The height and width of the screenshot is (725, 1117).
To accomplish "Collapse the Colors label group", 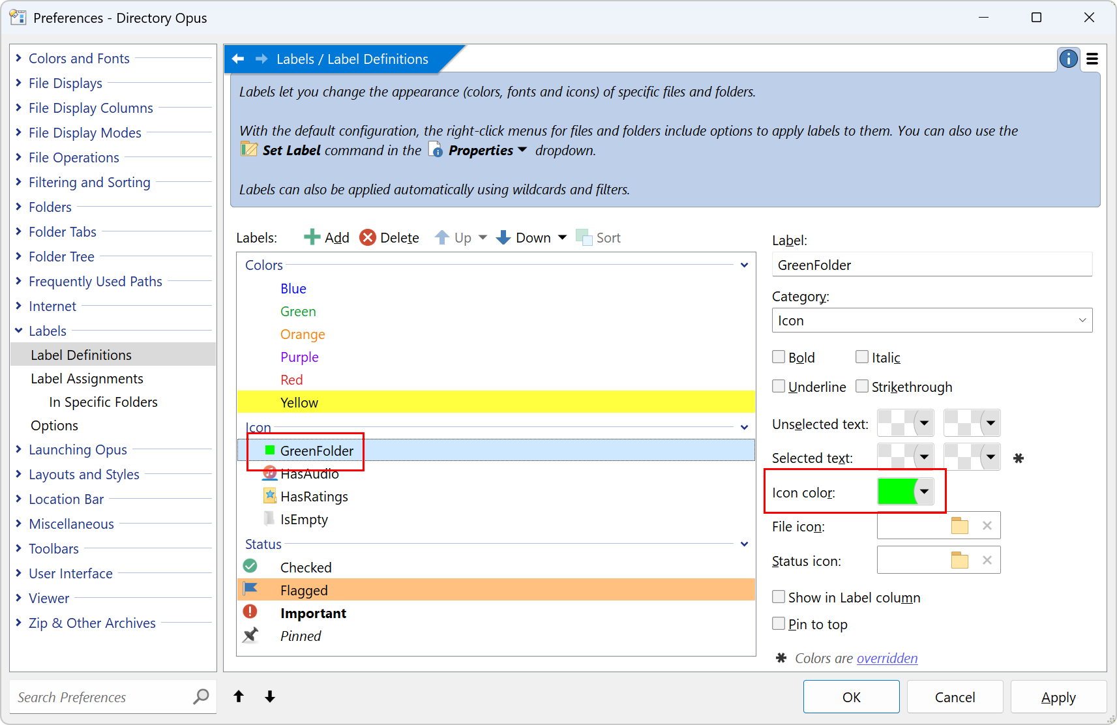I will click(x=744, y=265).
